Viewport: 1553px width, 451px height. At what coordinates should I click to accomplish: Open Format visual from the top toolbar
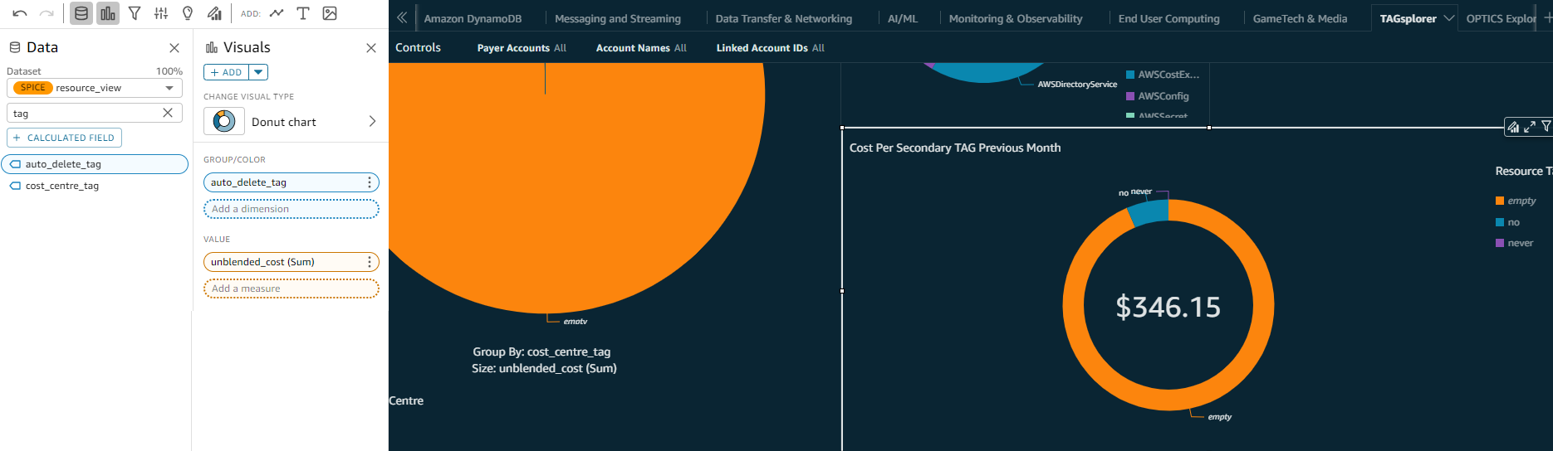(214, 13)
